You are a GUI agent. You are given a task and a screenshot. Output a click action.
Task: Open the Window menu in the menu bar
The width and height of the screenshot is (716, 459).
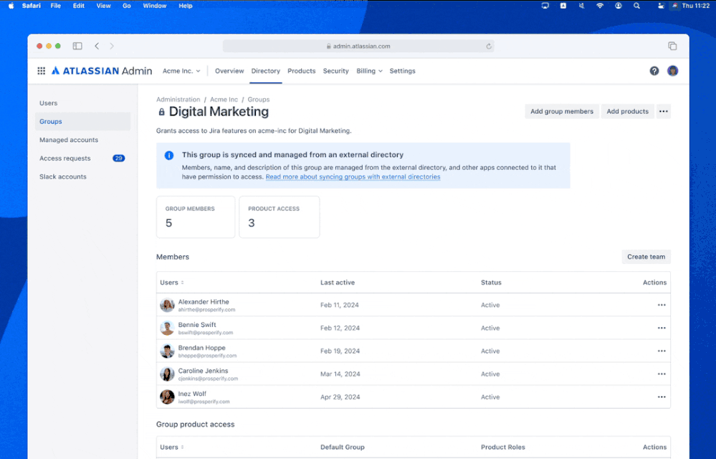pyautogui.click(x=155, y=6)
